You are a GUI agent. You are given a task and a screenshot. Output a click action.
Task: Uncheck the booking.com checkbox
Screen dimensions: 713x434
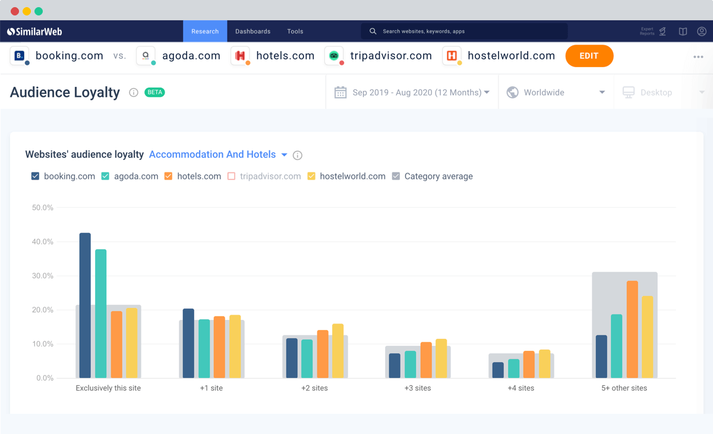point(35,176)
